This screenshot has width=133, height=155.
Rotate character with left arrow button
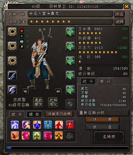25,92
